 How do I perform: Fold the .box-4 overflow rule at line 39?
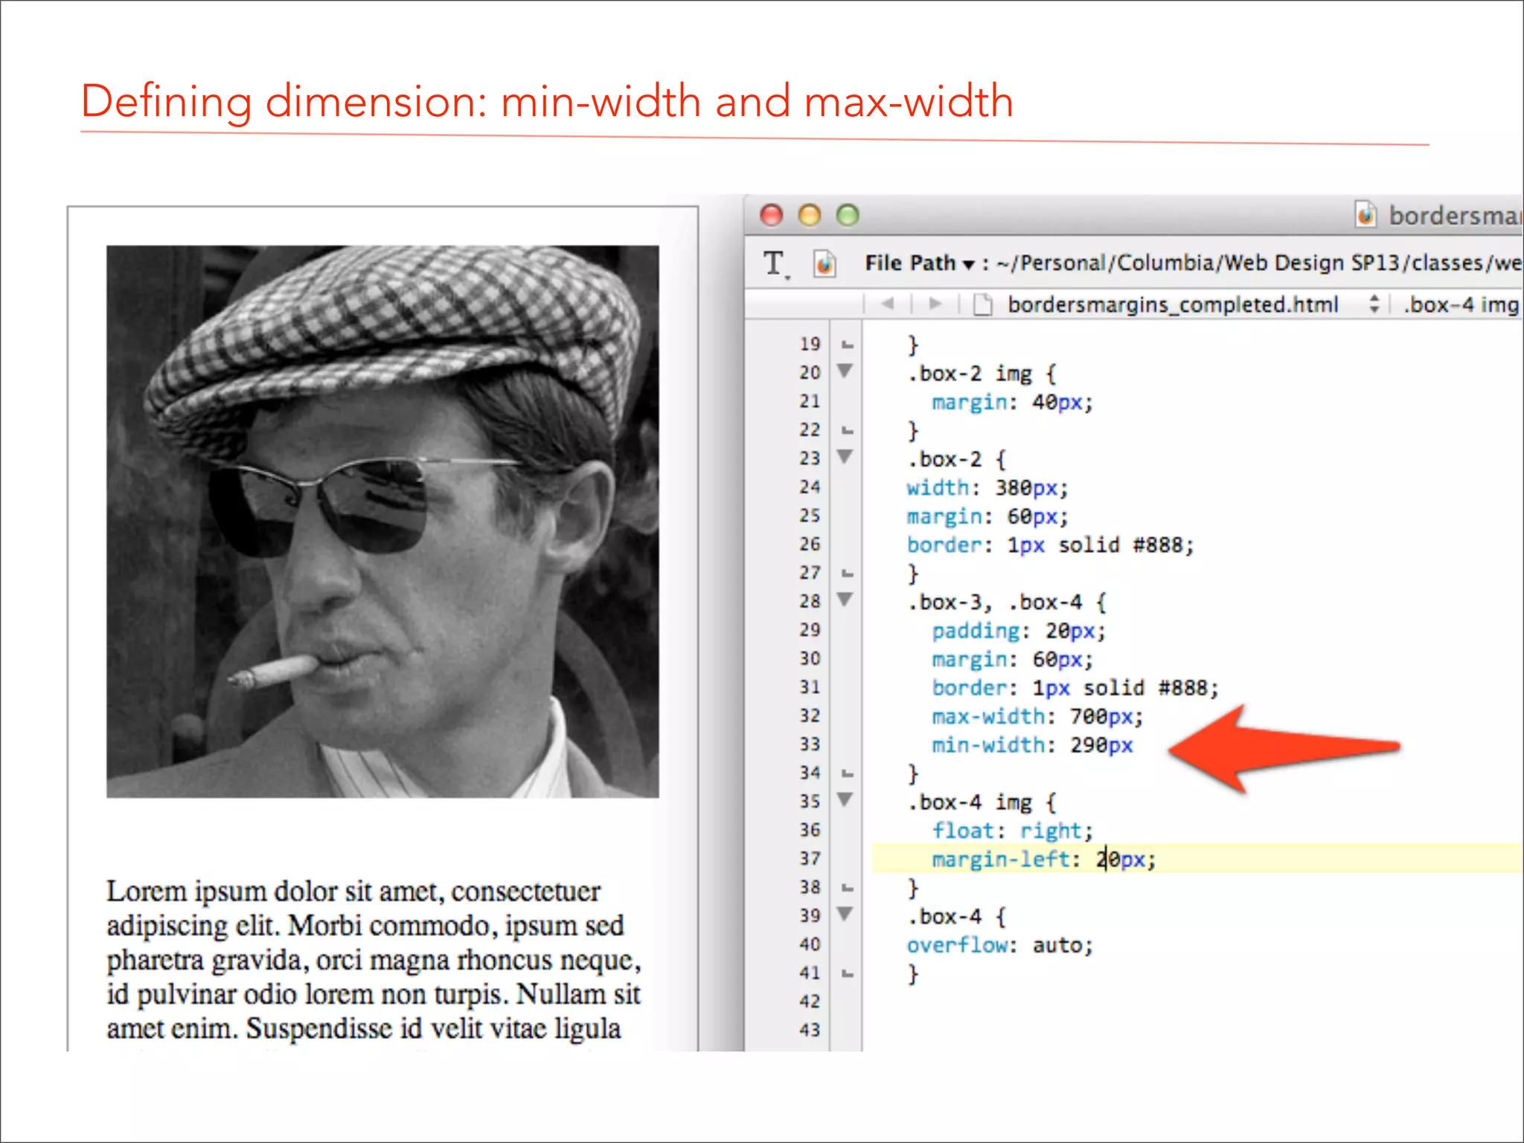tap(845, 914)
